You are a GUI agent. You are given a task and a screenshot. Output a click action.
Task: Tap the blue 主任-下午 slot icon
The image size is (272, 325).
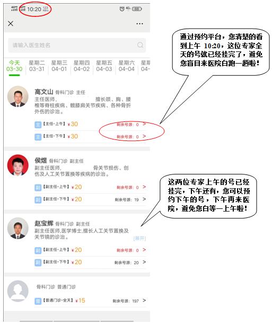[x=38, y=137]
